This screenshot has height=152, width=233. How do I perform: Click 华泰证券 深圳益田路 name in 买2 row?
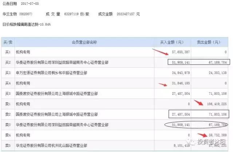[x=62, y=62]
